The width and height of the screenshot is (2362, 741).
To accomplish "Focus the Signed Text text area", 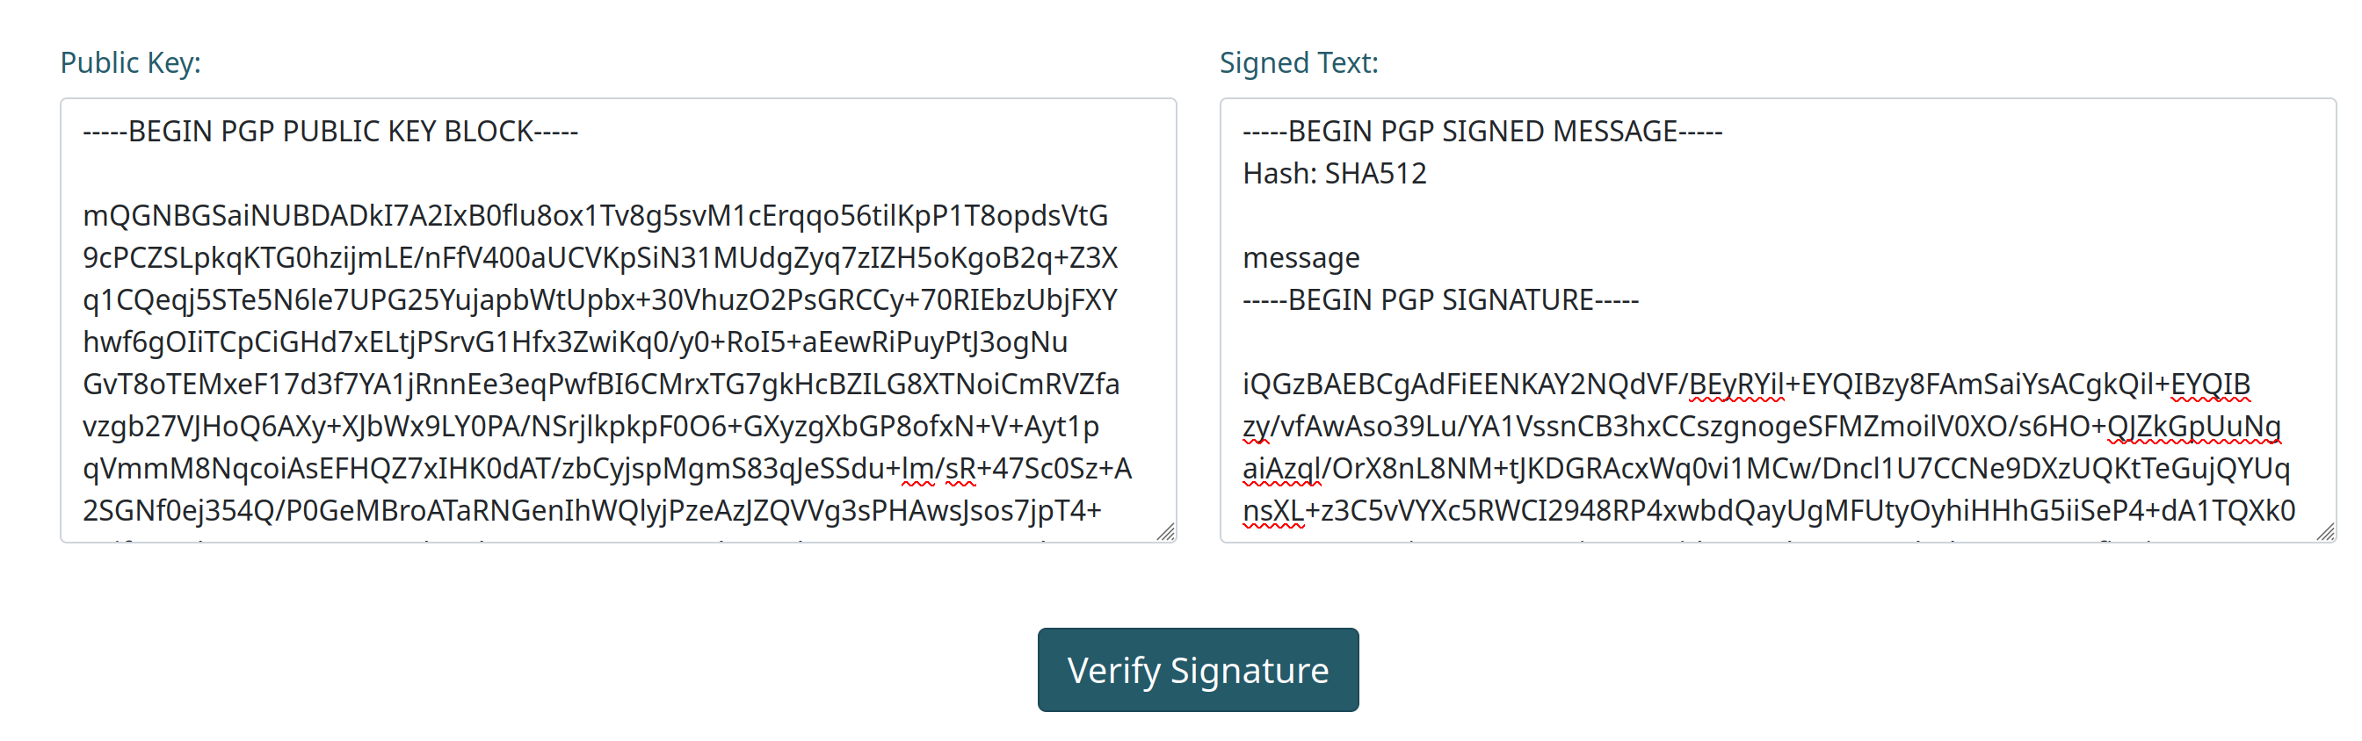I will 1777,320.
